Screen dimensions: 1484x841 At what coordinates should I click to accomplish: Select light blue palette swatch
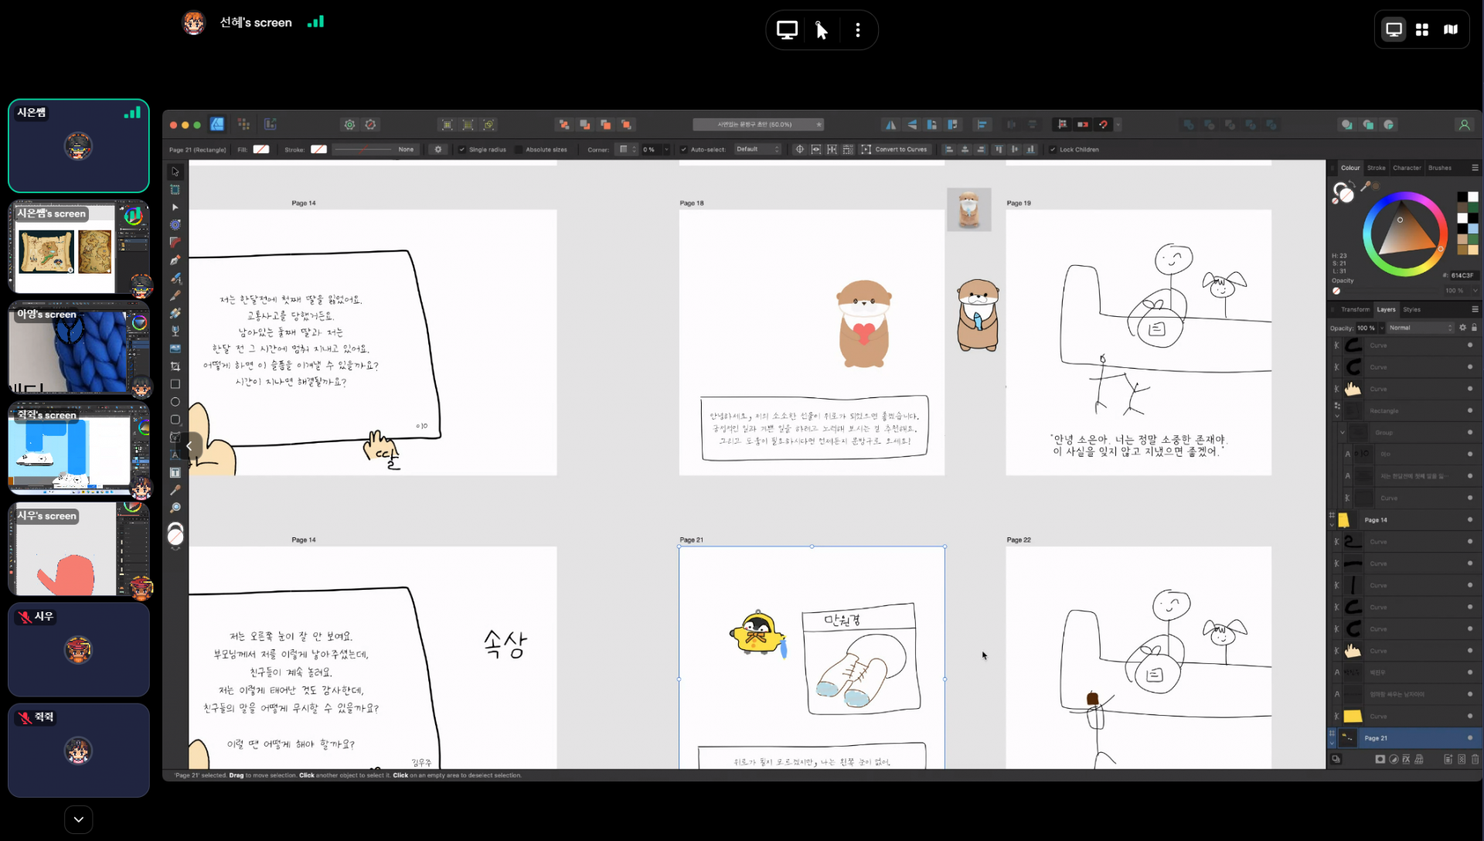click(1473, 229)
